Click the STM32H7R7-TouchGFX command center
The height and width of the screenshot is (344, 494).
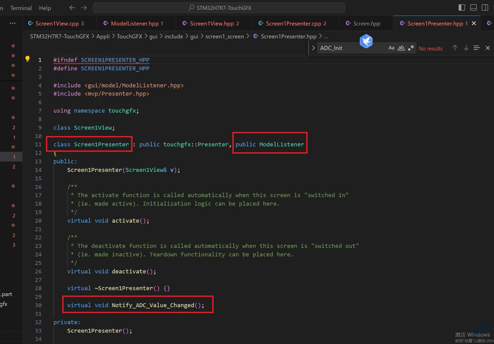pos(219,8)
